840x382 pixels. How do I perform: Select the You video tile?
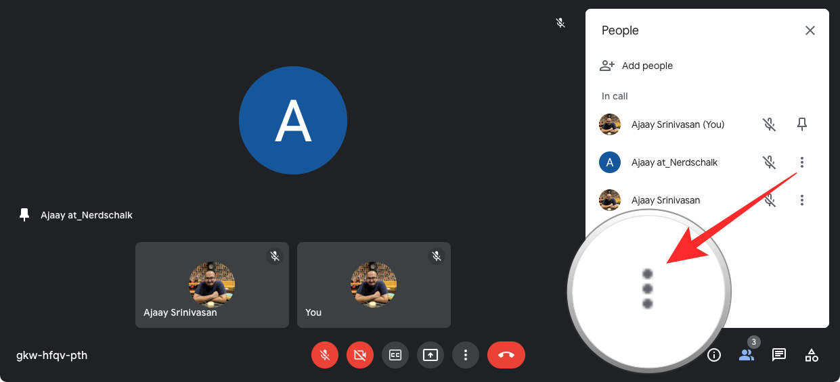point(374,285)
